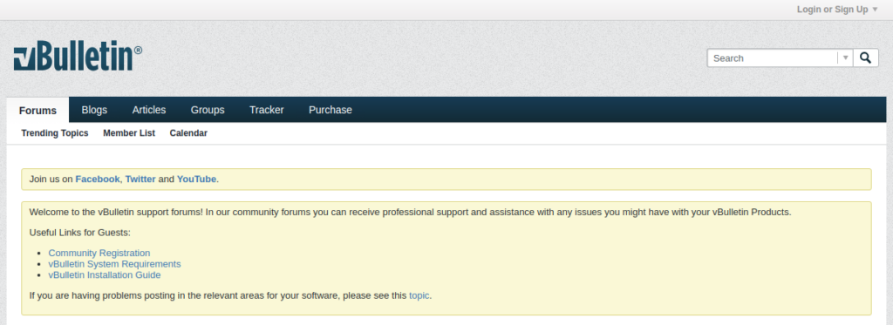Follow the Twitter link
Screen dimensions: 893x325
140,179
